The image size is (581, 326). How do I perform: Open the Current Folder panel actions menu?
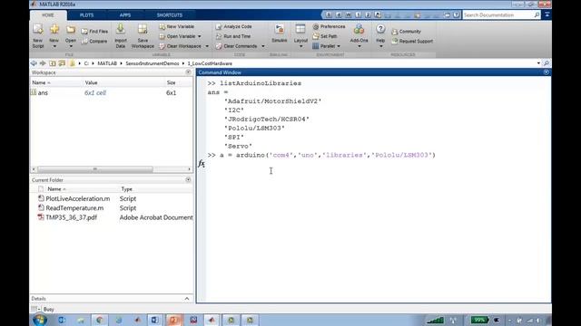pos(188,180)
